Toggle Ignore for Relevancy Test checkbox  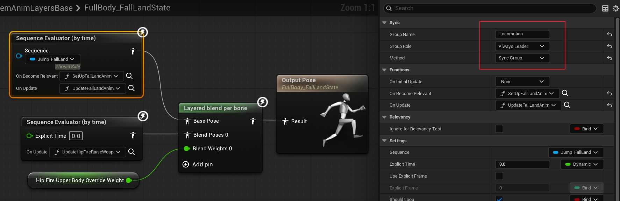pyautogui.click(x=499, y=129)
